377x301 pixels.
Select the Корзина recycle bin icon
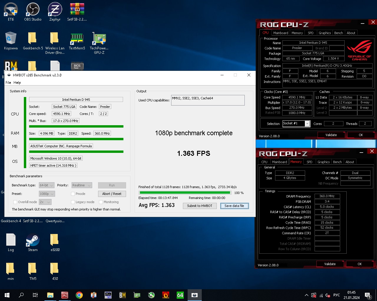(x=11, y=41)
